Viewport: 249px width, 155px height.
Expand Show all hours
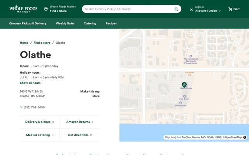coord(30,83)
